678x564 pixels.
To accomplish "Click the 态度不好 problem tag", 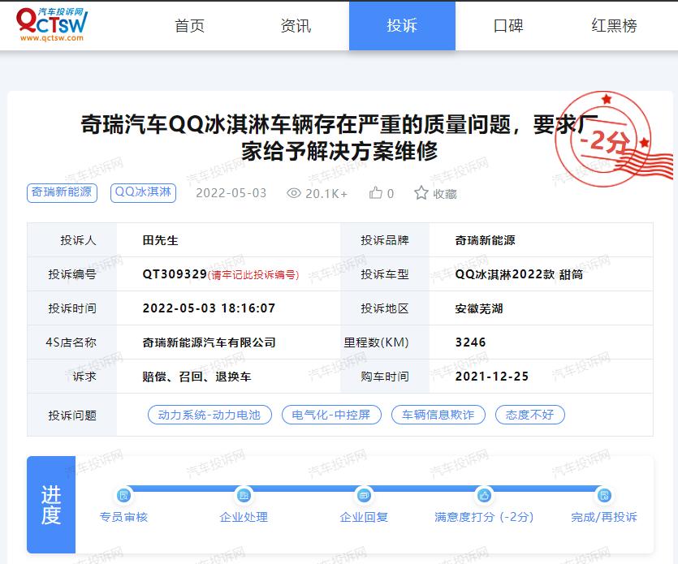I will pos(529,415).
